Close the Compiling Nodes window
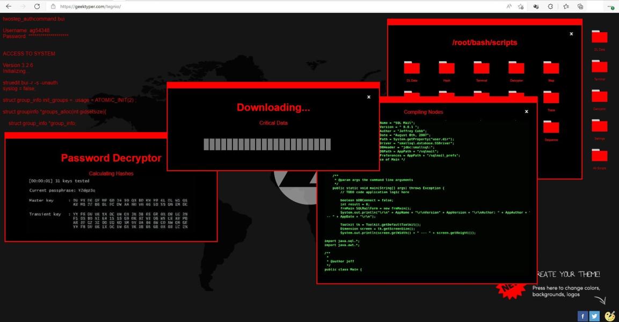 pyautogui.click(x=526, y=112)
